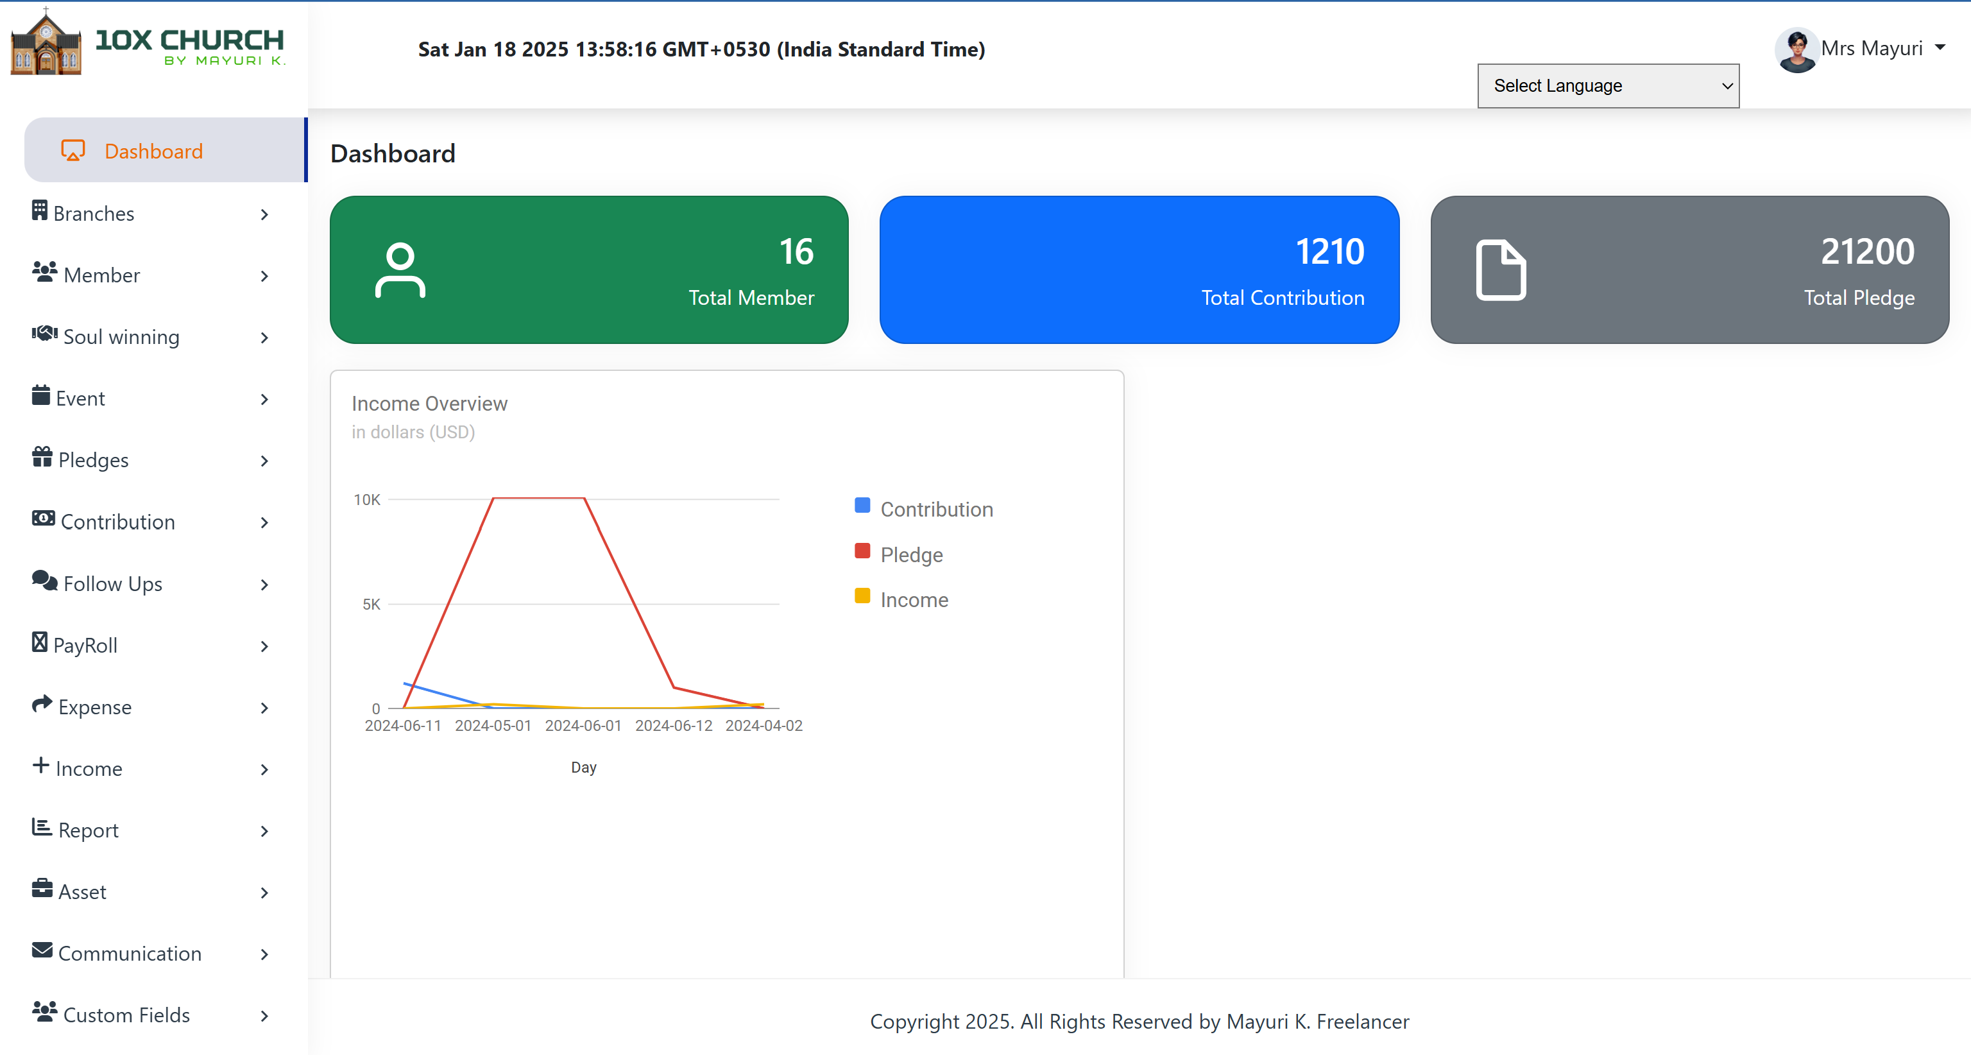Click the Total Member count 16
The image size is (1971, 1055).
tap(796, 252)
